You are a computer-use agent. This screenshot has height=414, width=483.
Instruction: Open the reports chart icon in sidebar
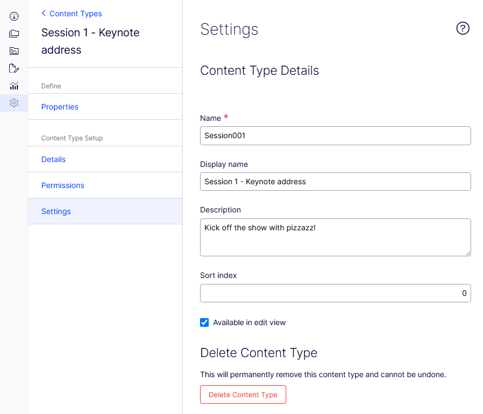(14, 86)
